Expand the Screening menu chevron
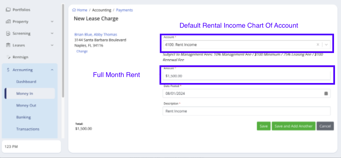Image resolution: width=341 pixels, height=158 pixels. click(x=52, y=33)
